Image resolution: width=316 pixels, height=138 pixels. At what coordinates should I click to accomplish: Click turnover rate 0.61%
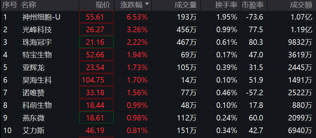tap(227, 42)
